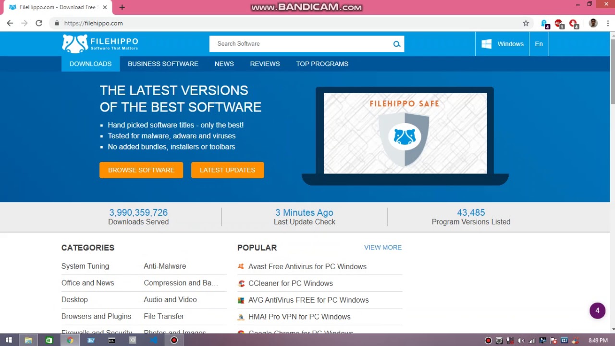Open the NEWS menu item
This screenshot has width=615, height=346.
pyautogui.click(x=224, y=63)
